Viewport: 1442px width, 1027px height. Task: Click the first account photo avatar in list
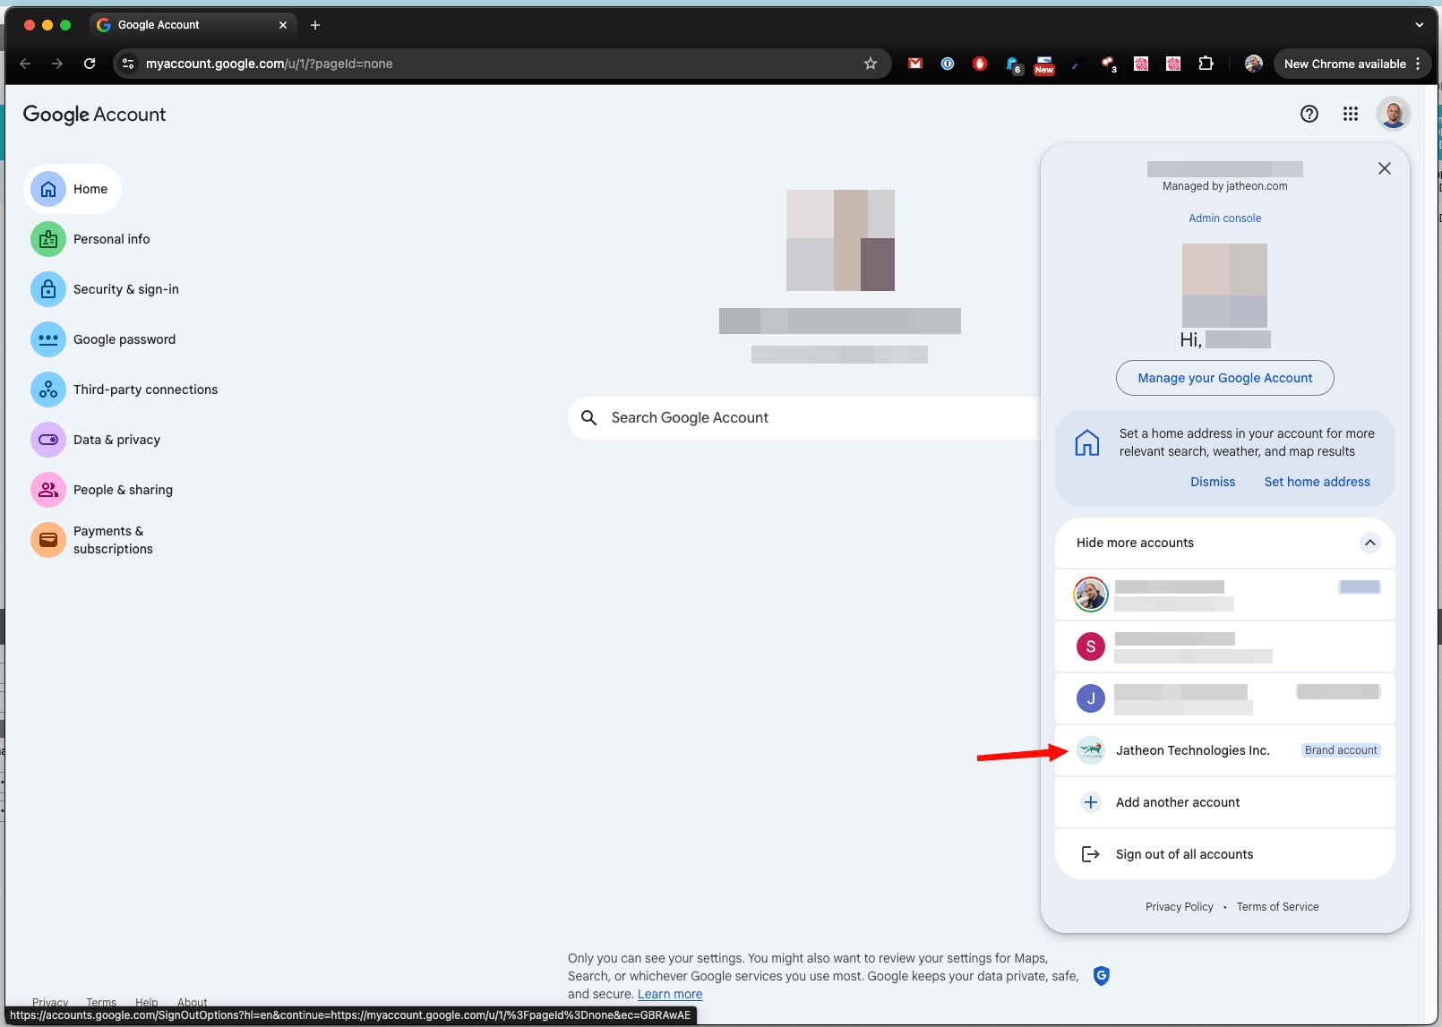click(1091, 595)
